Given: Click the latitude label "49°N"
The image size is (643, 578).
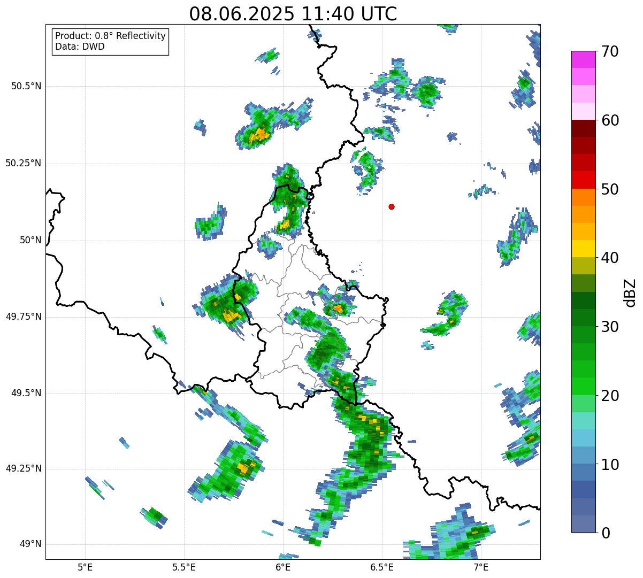Looking at the screenshot, I should pyautogui.click(x=30, y=544).
